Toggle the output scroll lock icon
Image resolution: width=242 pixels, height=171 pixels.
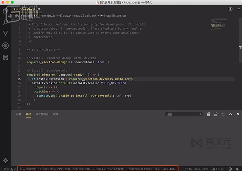(x=216, y=114)
